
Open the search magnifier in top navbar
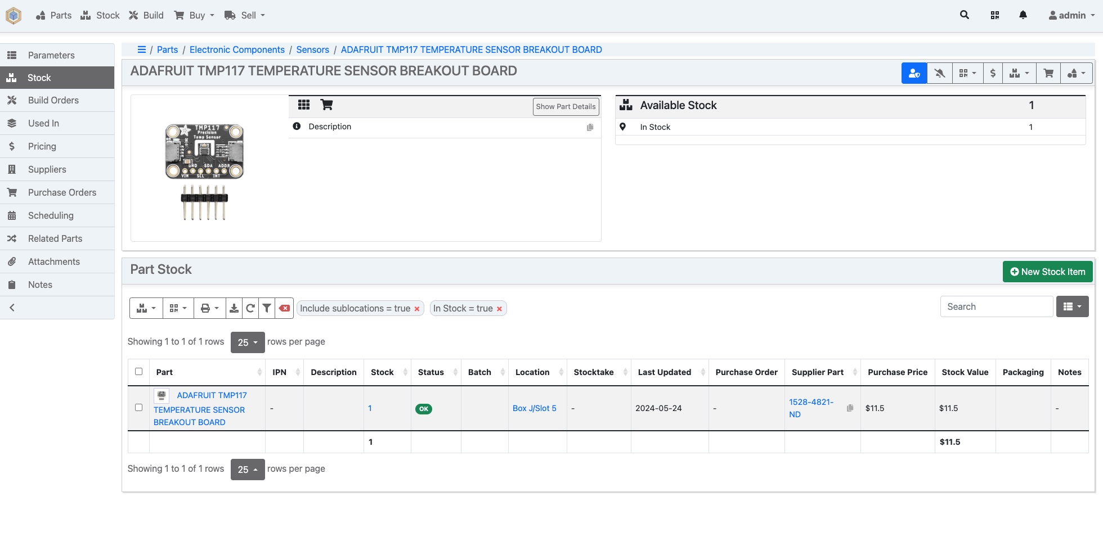click(x=964, y=15)
